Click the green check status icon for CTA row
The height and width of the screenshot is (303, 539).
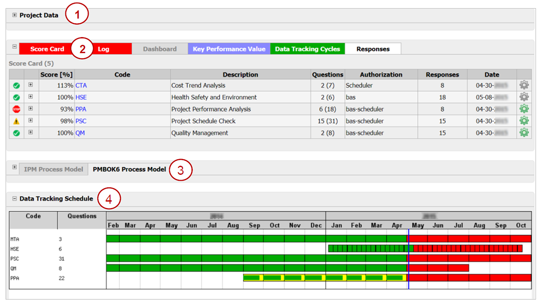16,85
